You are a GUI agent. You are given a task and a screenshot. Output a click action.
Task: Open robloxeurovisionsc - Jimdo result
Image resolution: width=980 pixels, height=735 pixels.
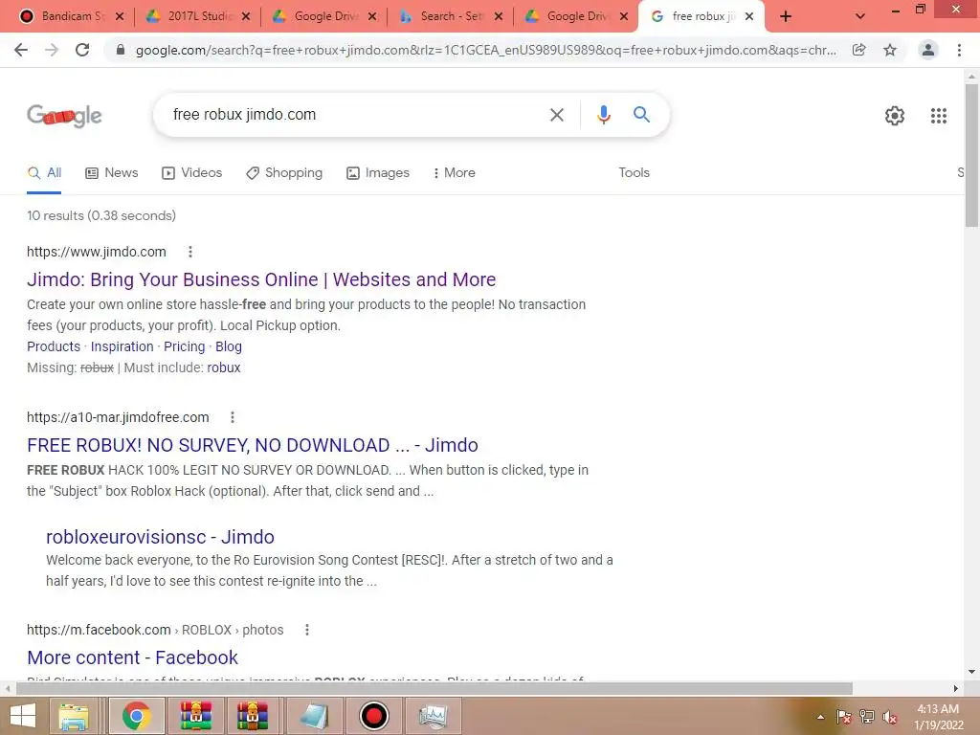click(x=160, y=537)
